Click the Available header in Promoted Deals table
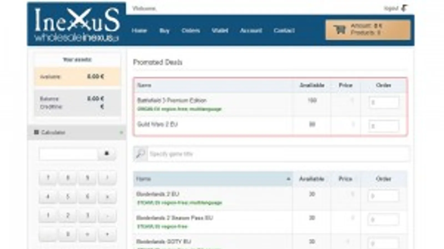The image size is (444, 249). (312, 85)
